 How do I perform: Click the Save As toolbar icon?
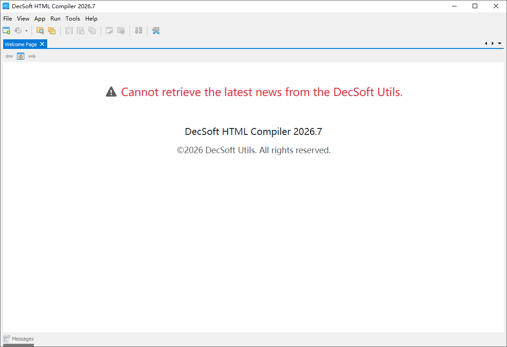pyautogui.click(x=81, y=30)
